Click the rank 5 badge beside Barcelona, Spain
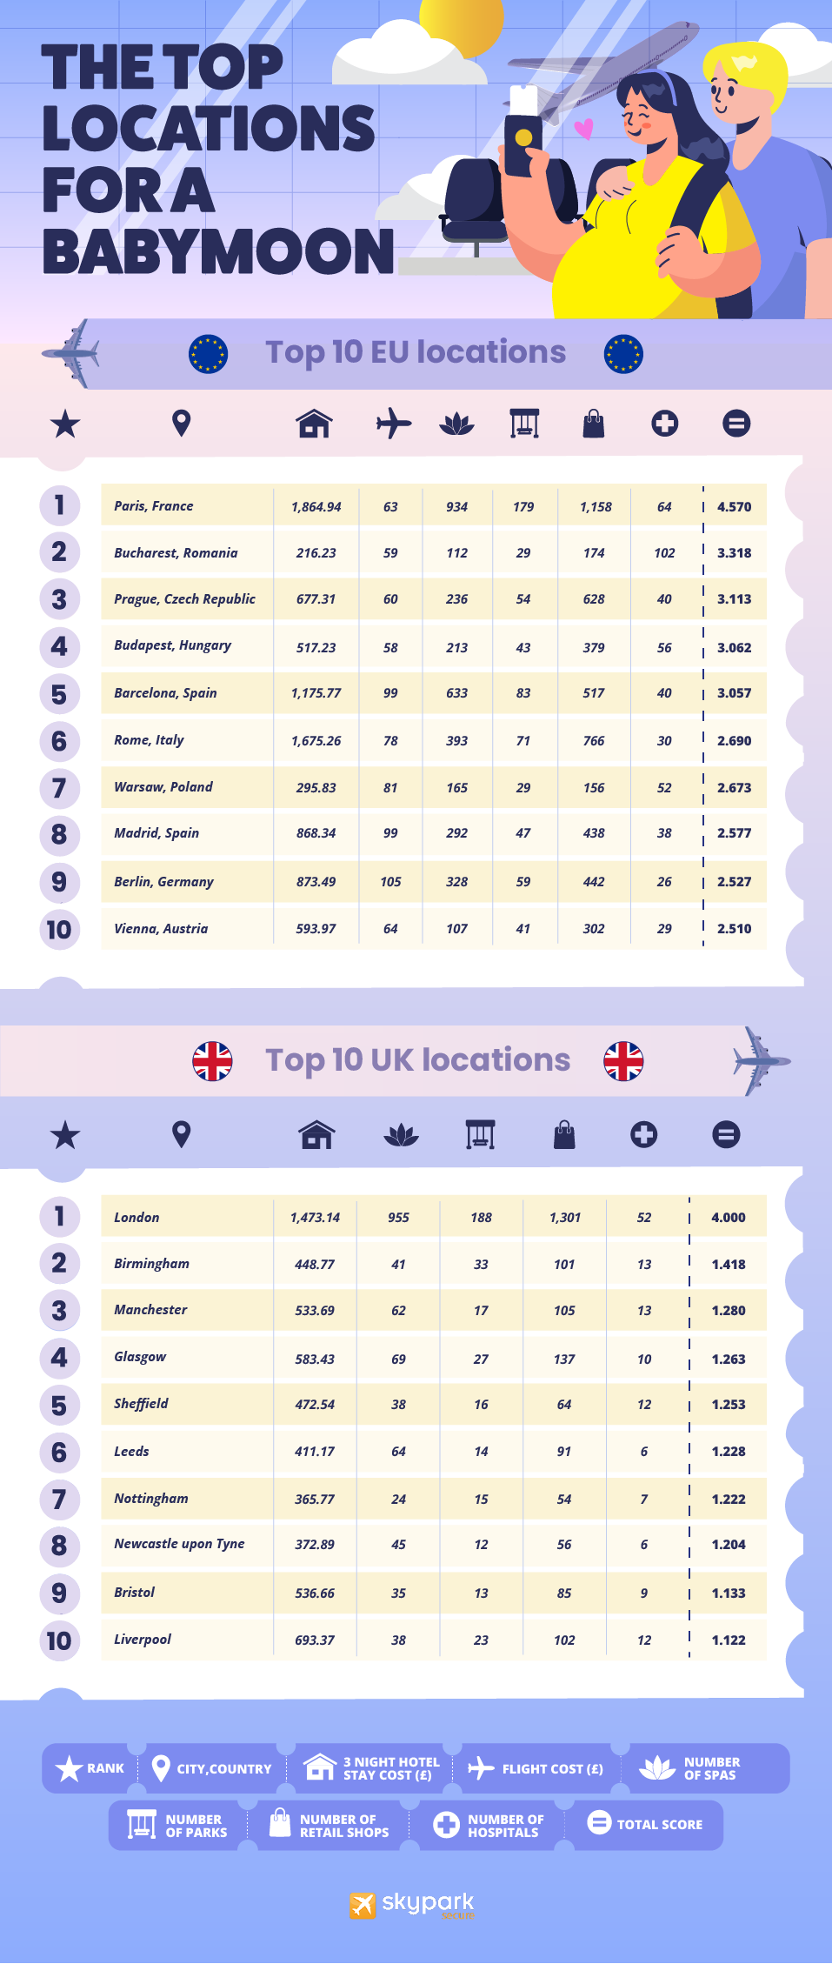The width and height of the screenshot is (832, 1964). click(x=59, y=694)
